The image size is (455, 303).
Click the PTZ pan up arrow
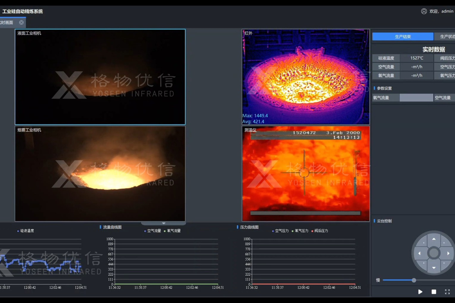[434, 239]
